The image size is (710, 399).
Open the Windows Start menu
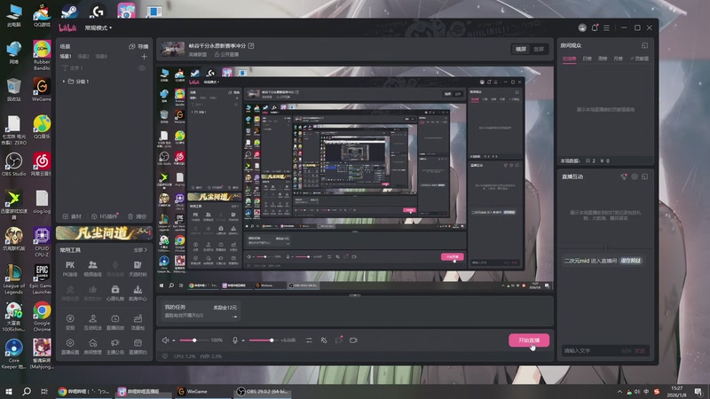pyautogui.click(x=8, y=391)
